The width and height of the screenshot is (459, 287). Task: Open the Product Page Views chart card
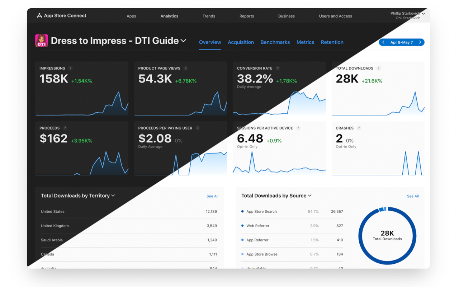tap(181, 89)
